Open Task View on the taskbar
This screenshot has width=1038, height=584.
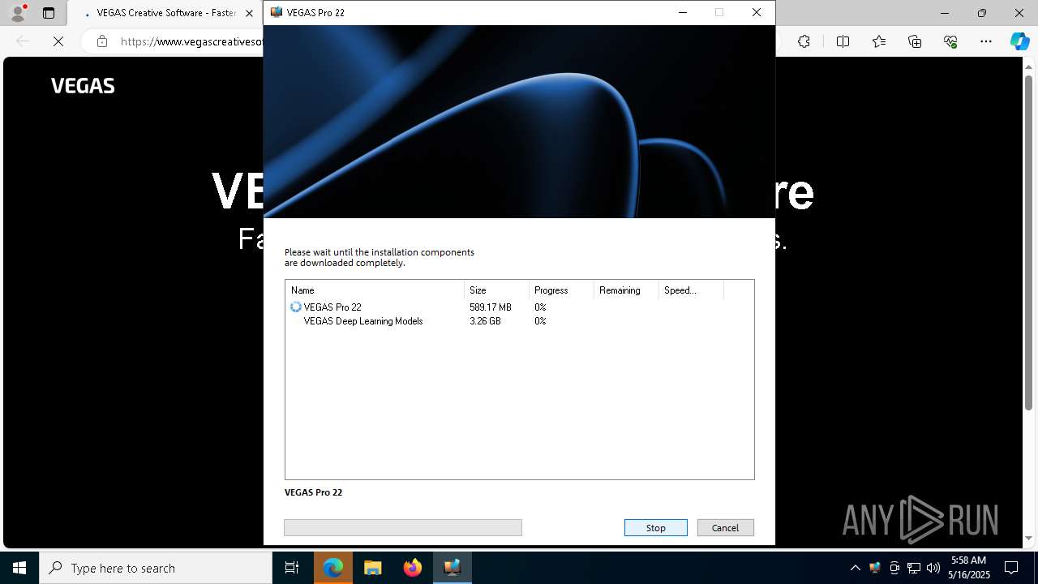pyautogui.click(x=292, y=568)
